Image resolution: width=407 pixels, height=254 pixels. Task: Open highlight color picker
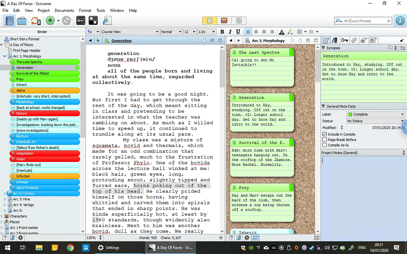290,32
